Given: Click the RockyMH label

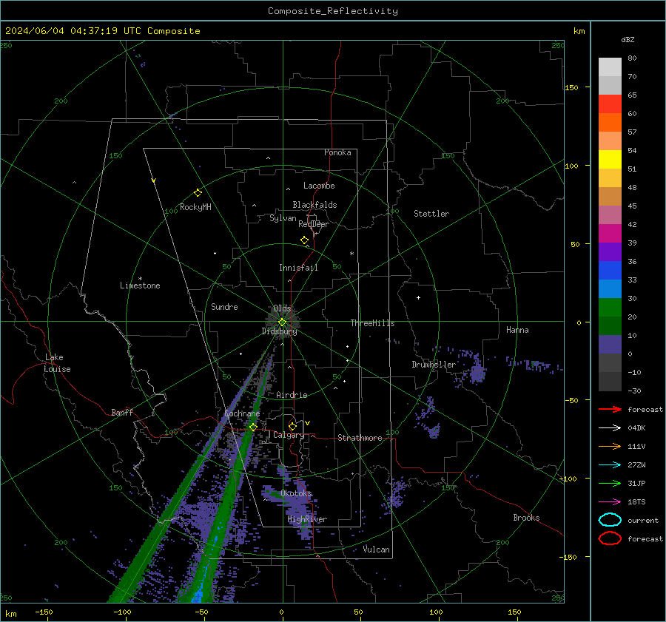Looking at the screenshot, I should (x=195, y=207).
